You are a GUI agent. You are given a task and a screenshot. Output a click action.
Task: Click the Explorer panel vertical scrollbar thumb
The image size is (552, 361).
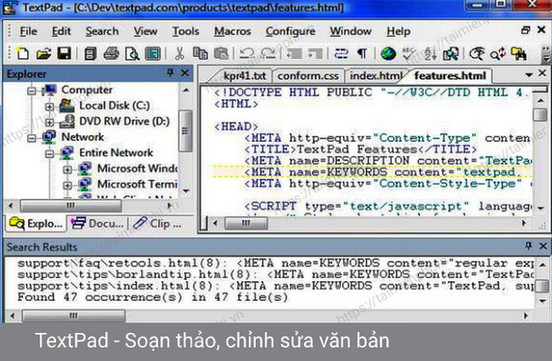tap(185, 131)
